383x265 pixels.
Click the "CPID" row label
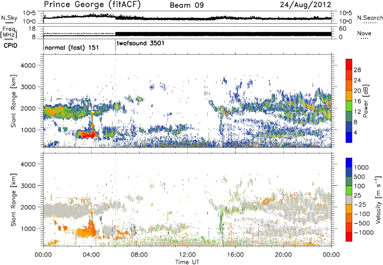[11, 45]
